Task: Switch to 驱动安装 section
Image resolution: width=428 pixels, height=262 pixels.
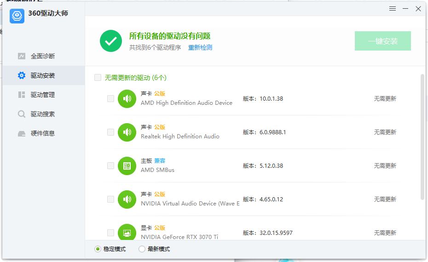Action: (44, 75)
